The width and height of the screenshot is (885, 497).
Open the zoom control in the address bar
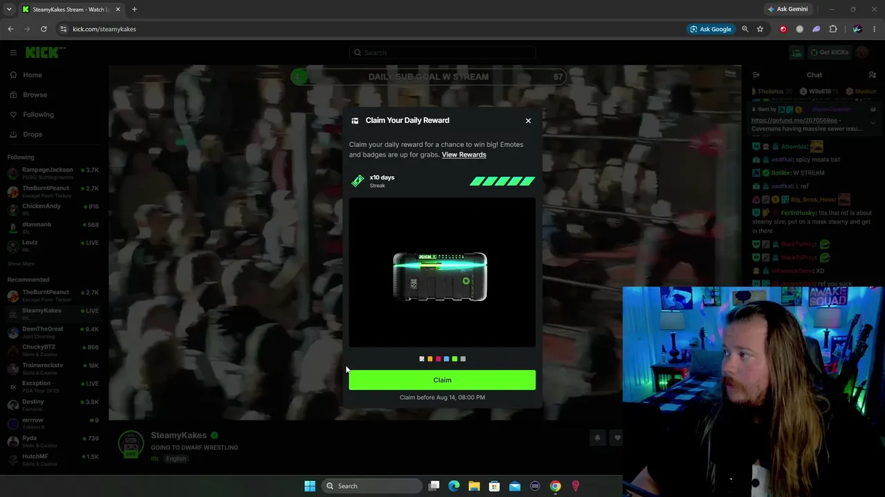745,29
